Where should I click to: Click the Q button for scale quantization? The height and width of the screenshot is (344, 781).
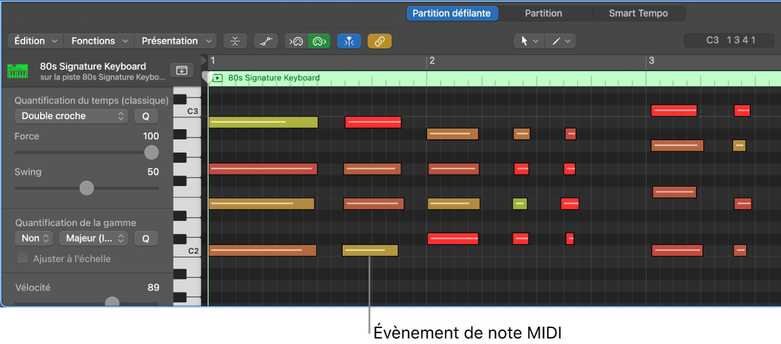(146, 238)
